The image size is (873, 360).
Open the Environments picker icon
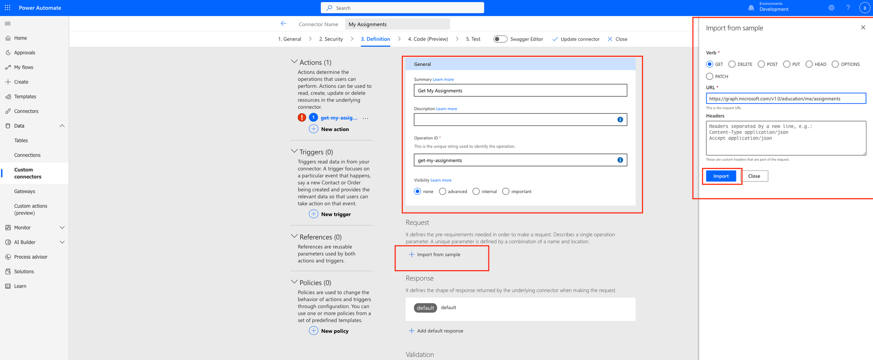[x=751, y=8]
